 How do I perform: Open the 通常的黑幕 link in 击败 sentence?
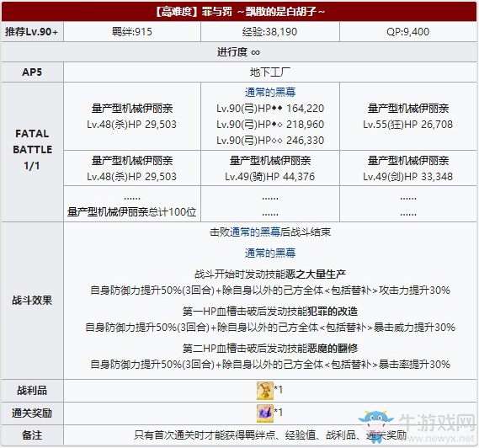[x=255, y=232]
